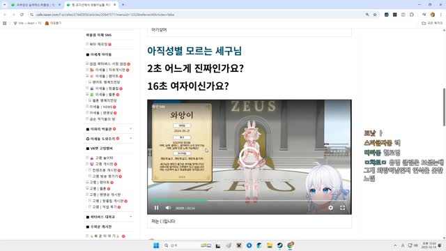The width and height of the screenshot is (446, 251).
Task: Open the Vite + React bookmark
Action: [27, 23]
